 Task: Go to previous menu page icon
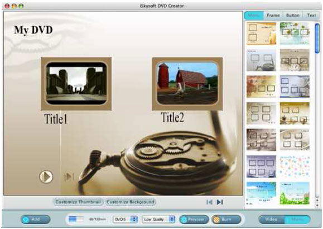(x=210, y=202)
